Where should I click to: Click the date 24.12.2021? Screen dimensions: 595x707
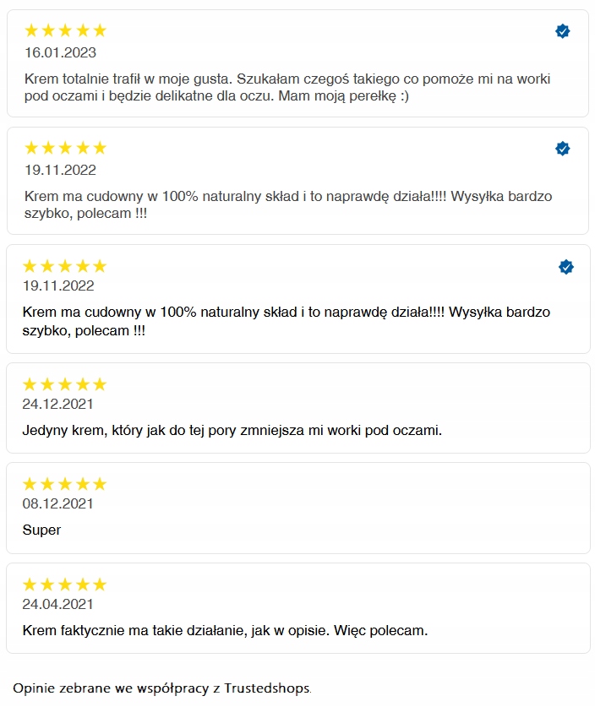point(58,404)
